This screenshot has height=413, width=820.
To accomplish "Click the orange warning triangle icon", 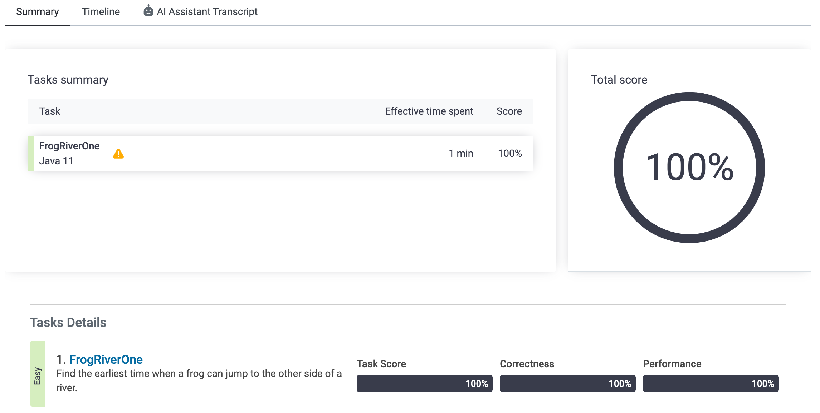I will [118, 154].
